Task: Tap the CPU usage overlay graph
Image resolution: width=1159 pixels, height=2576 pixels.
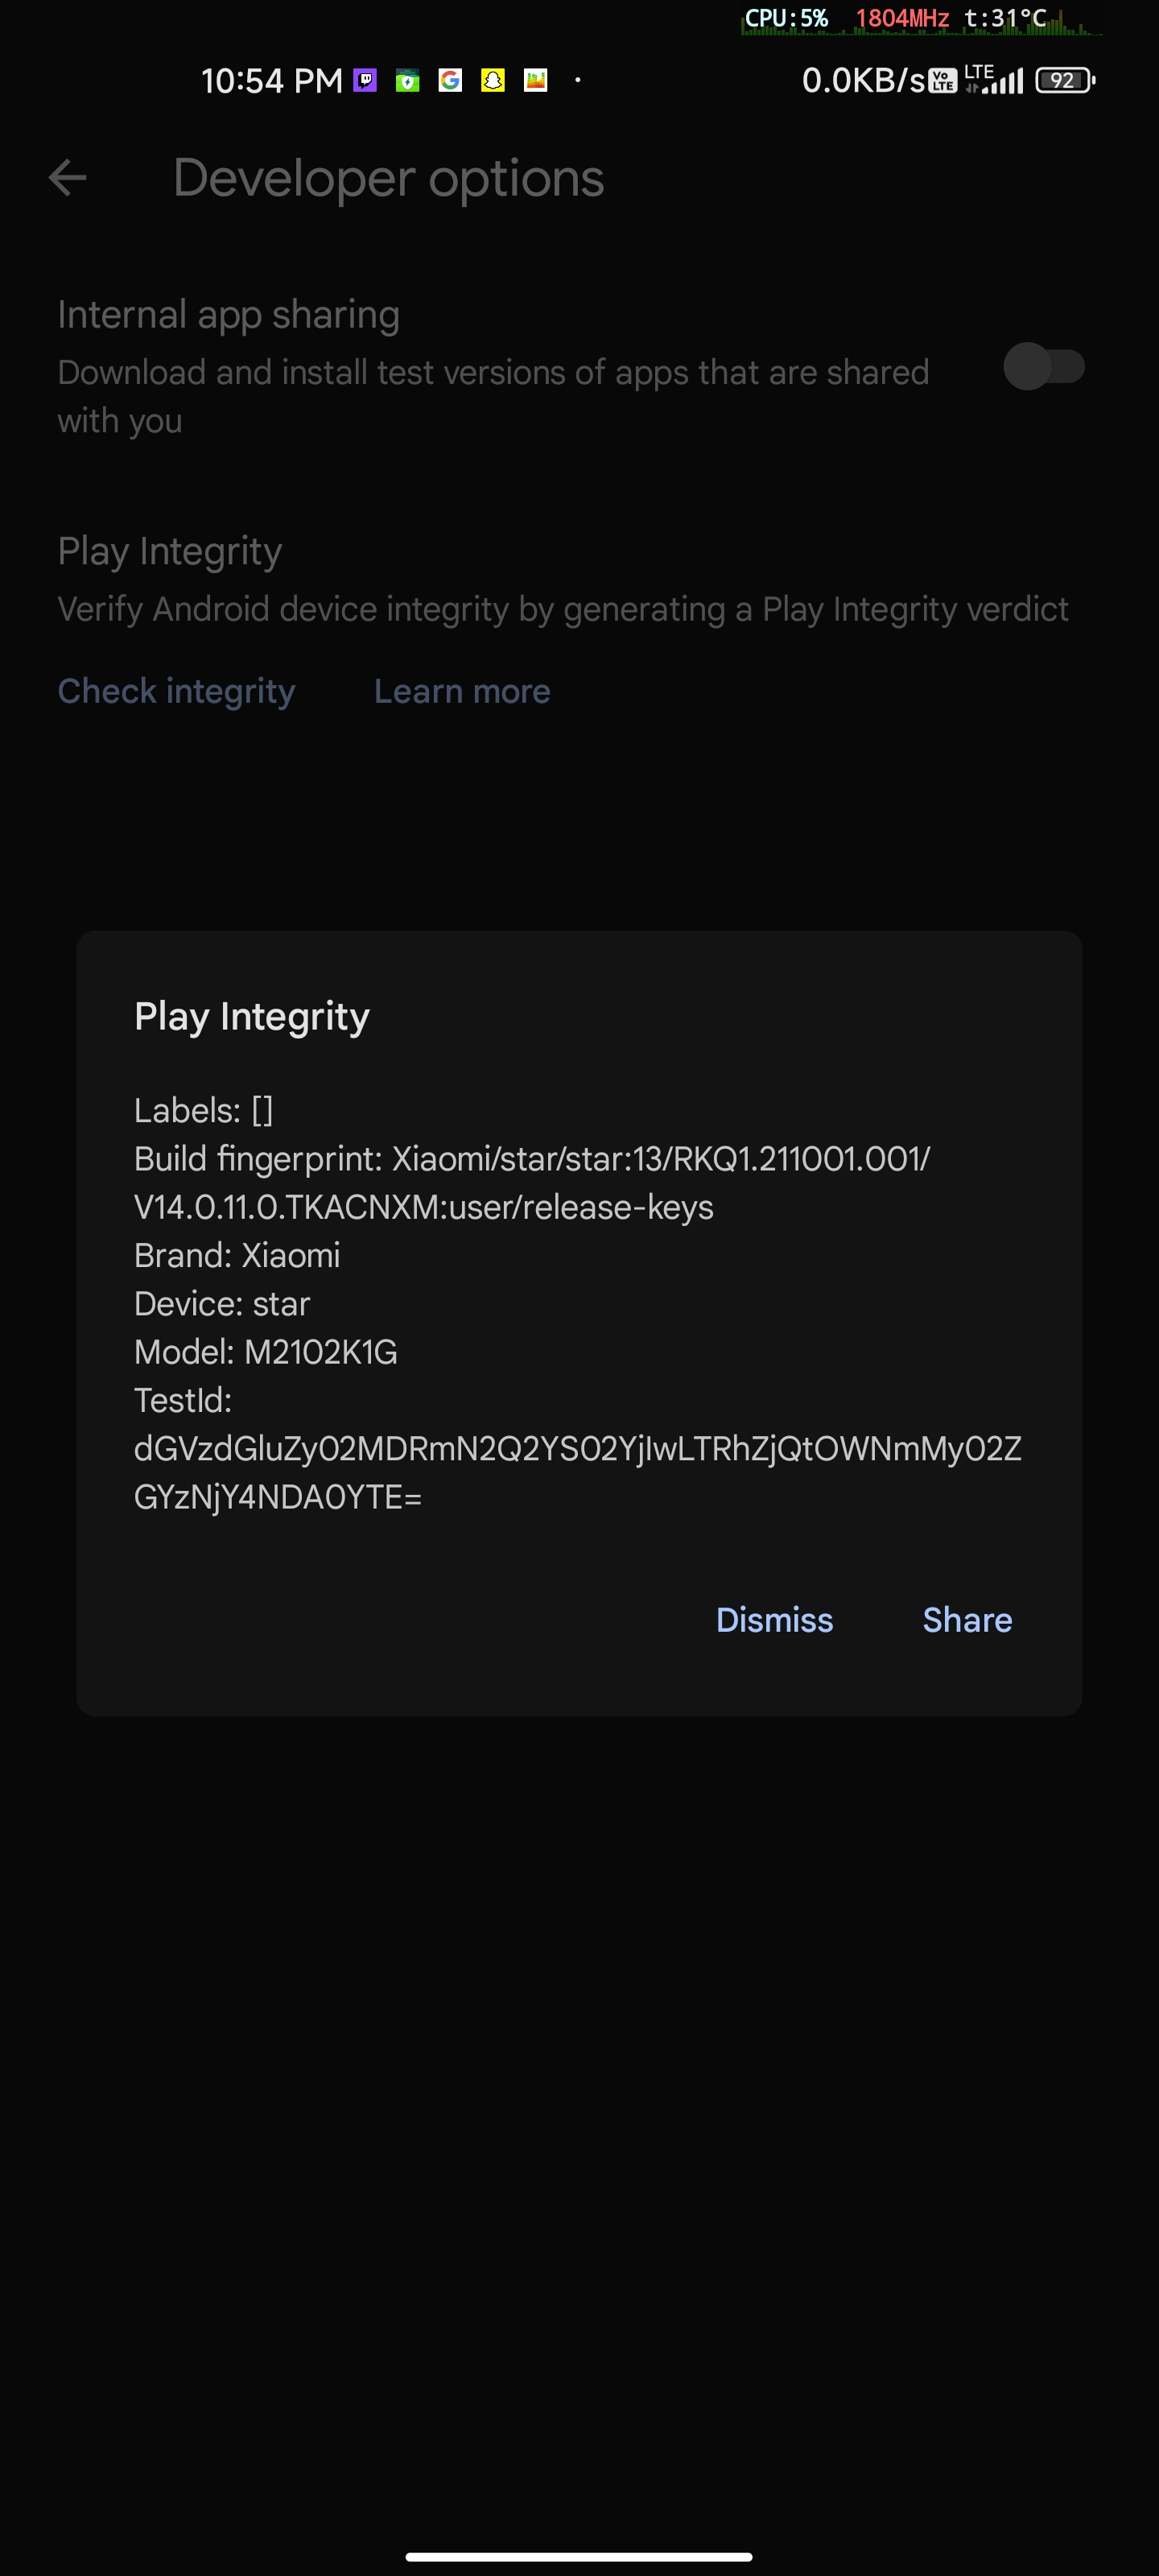Action: 921,20
